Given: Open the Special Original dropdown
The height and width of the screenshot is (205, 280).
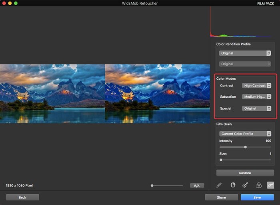Looking at the screenshot, I should tap(257, 109).
